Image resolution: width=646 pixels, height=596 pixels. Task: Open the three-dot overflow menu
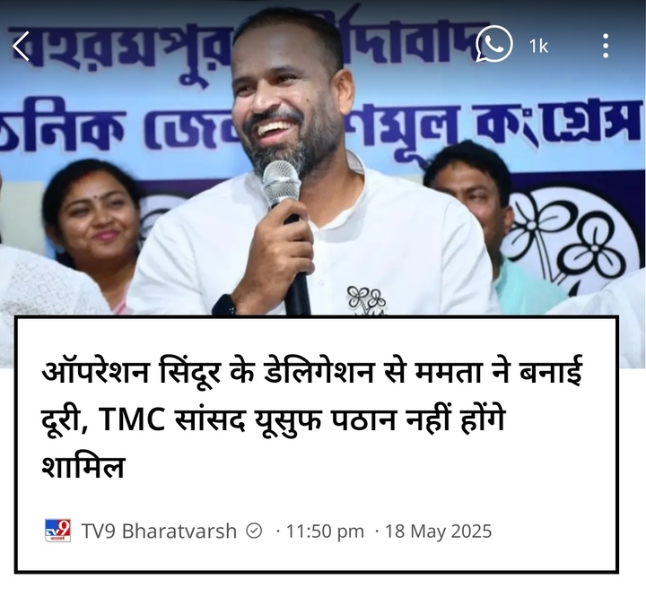(x=606, y=46)
